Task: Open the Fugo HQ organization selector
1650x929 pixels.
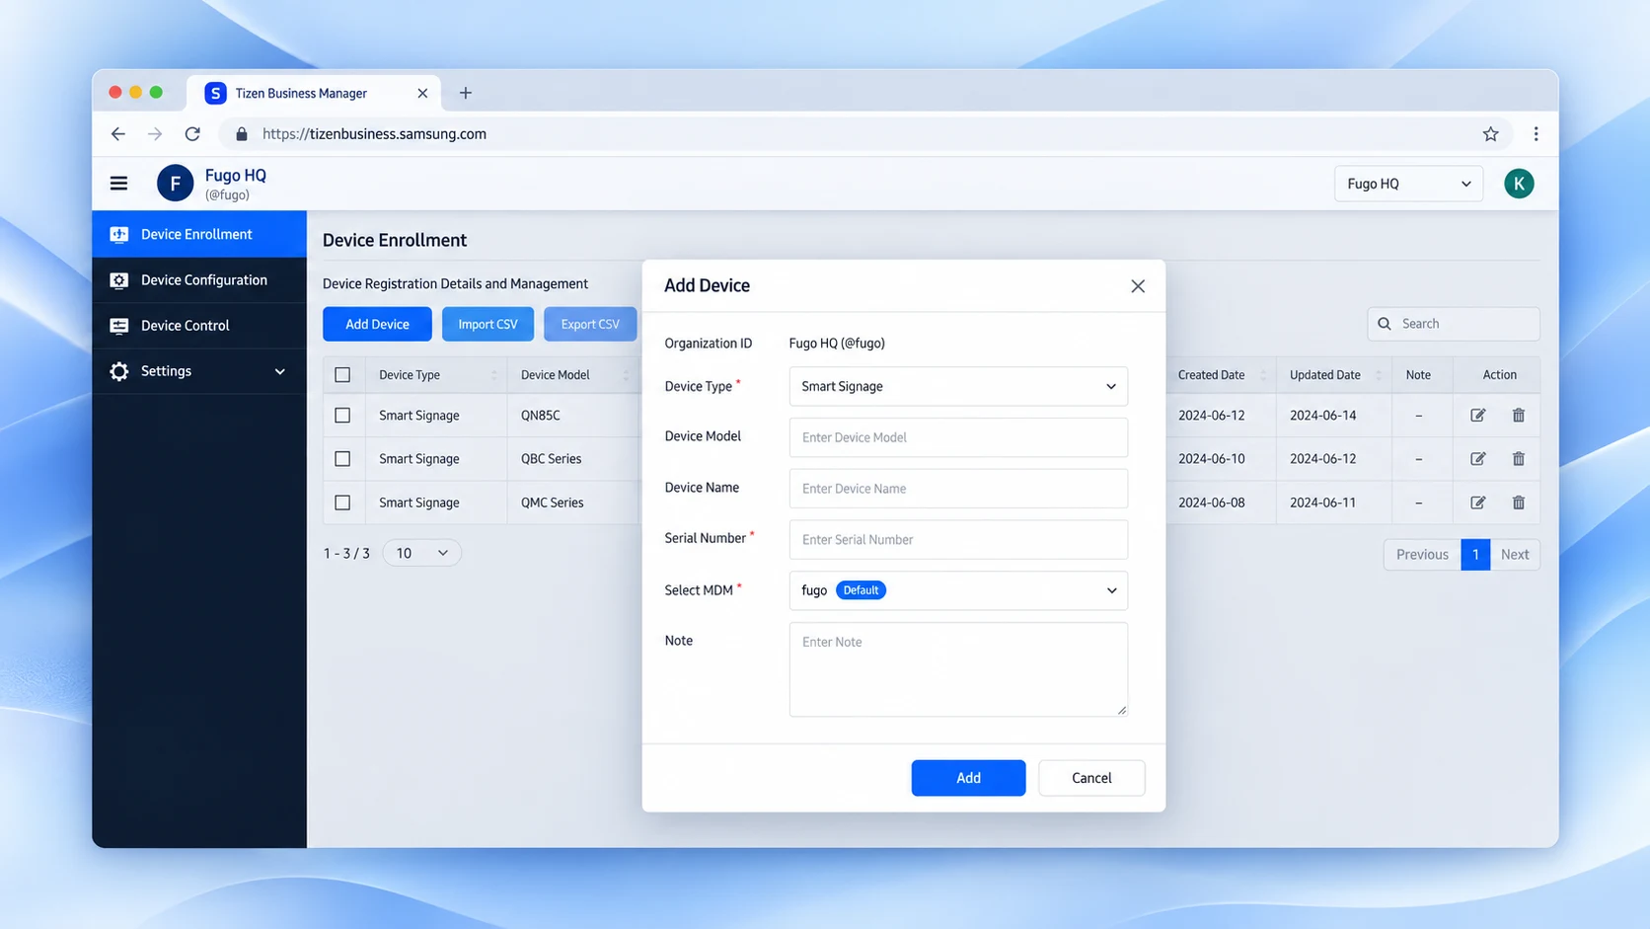Action: point(1408,184)
